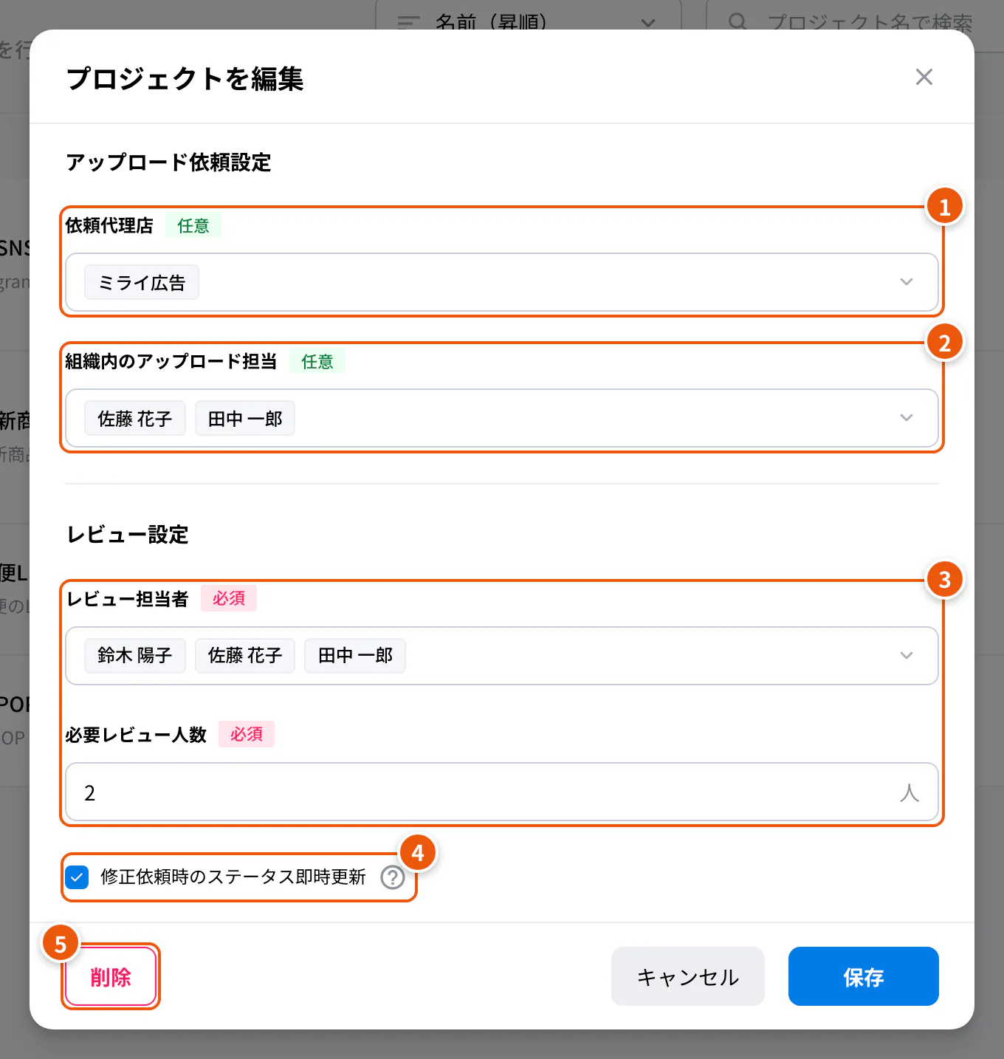Click the 削除 button

(x=111, y=976)
